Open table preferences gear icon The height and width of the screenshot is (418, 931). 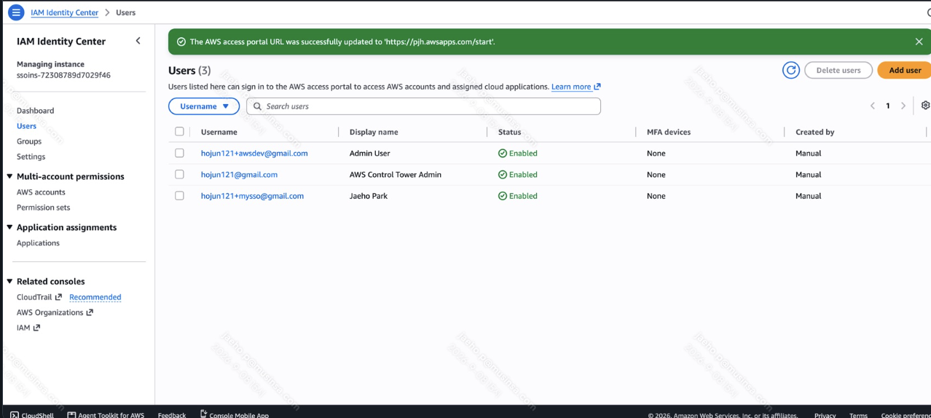click(925, 106)
